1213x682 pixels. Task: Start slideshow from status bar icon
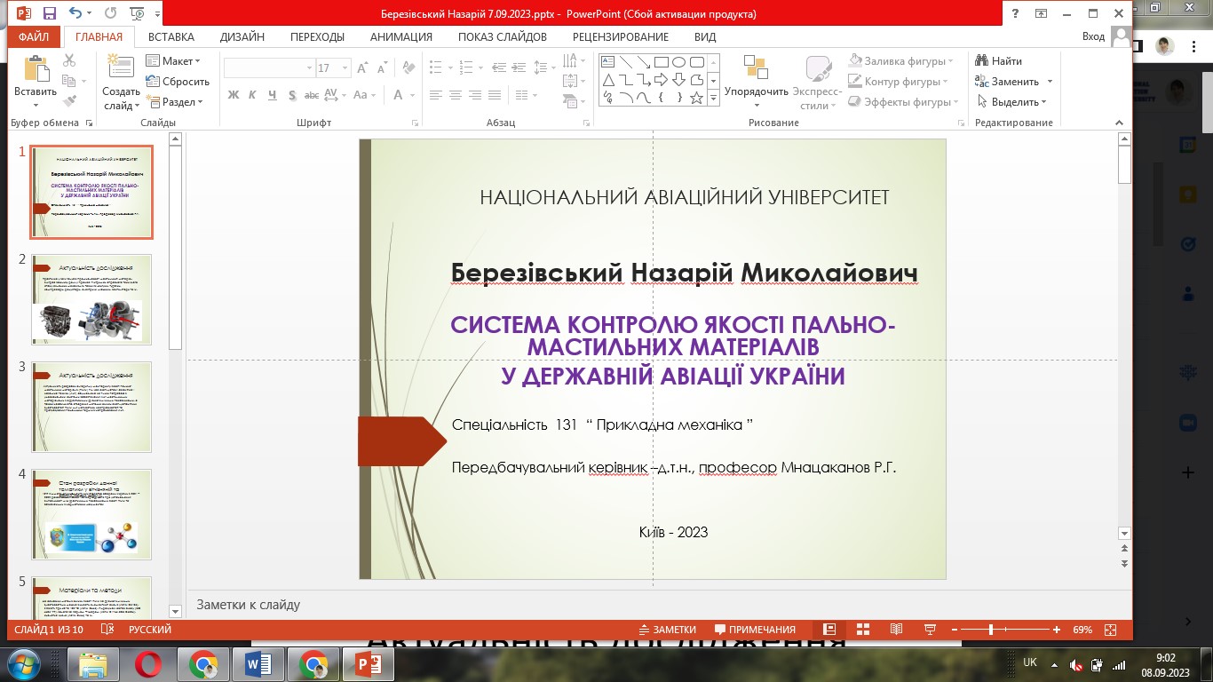coord(930,630)
